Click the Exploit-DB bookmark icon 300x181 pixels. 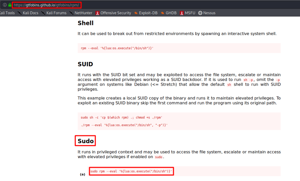point(136,13)
